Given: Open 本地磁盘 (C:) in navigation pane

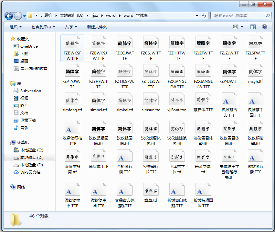Looking at the screenshot, I should click(32, 150).
